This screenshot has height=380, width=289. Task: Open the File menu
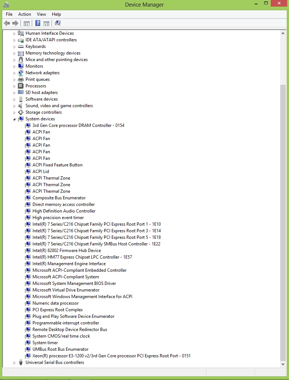click(x=9, y=14)
